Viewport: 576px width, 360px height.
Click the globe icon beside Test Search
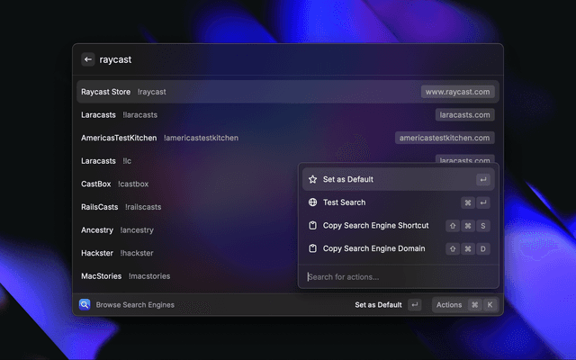pyautogui.click(x=312, y=202)
